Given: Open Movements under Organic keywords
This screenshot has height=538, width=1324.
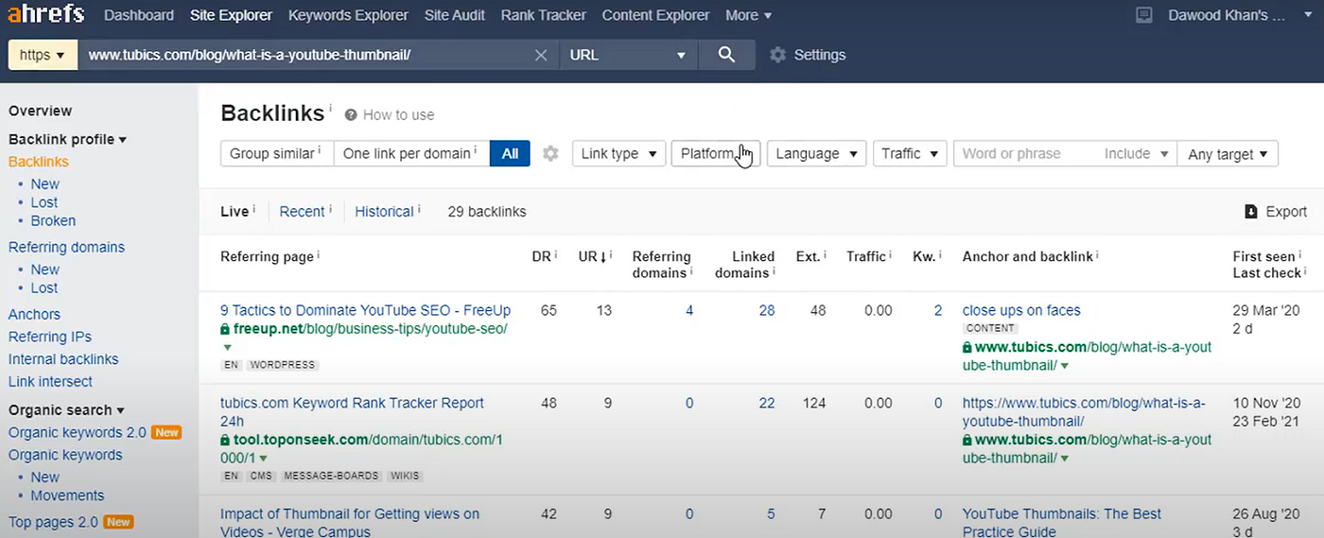Looking at the screenshot, I should (x=67, y=495).
